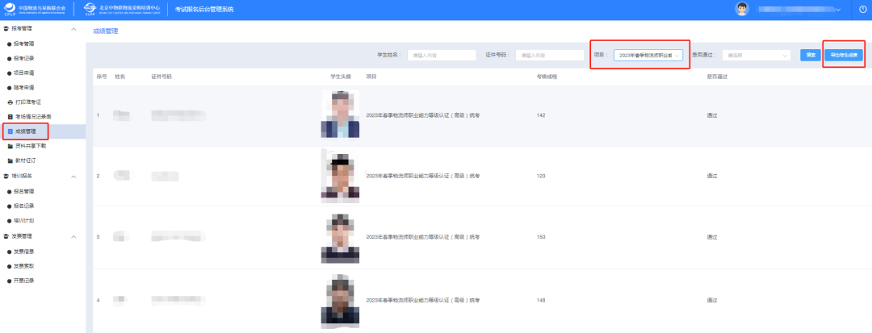Open 打印准考证 in the sidebar

click(x=27, y=102)
